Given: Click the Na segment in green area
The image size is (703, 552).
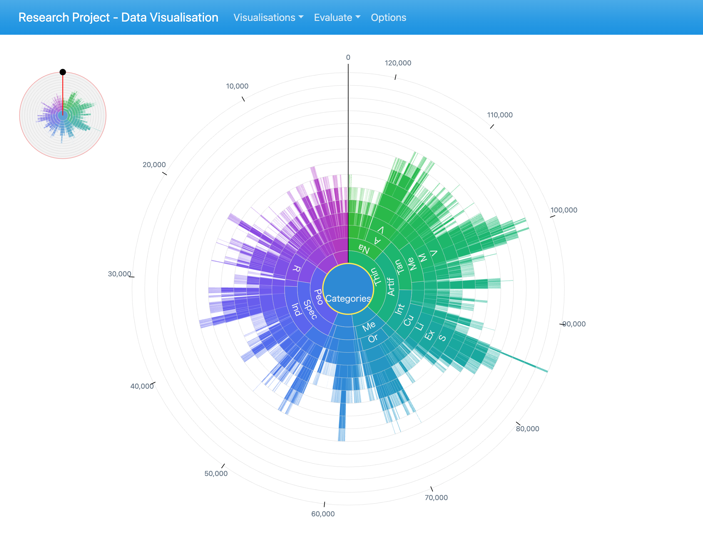Looking at the screenshot, I should (x=364, y=249).
